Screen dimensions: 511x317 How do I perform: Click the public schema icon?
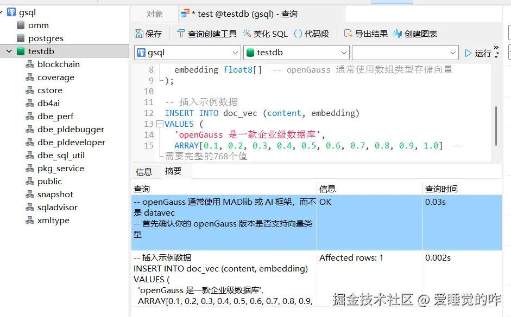tap(30, 181)
